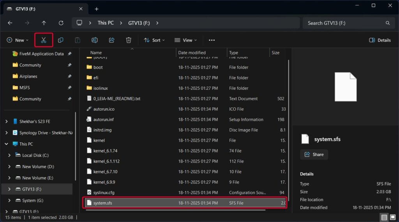Switch to large thumbnails view in status bar
Screen dimensions: 399x222
392,217
